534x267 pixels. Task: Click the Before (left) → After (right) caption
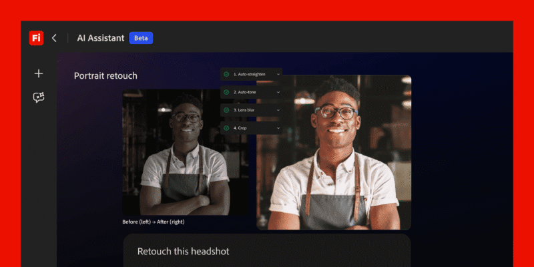click(154, 222)
